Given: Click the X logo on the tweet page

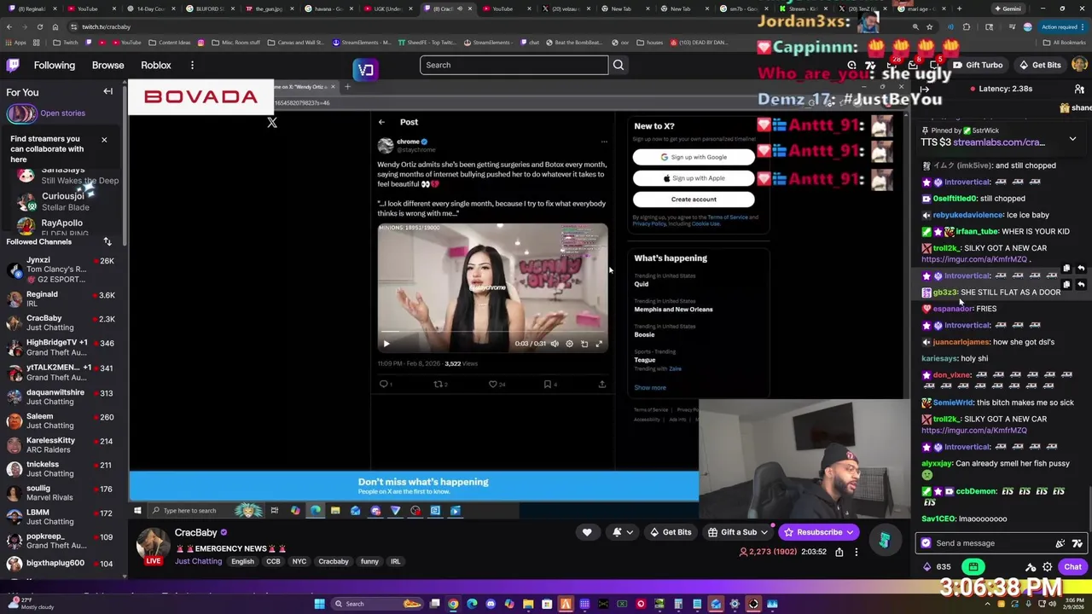Looking at the screenshot, I should pyautogui.click(x=272, y=123).
